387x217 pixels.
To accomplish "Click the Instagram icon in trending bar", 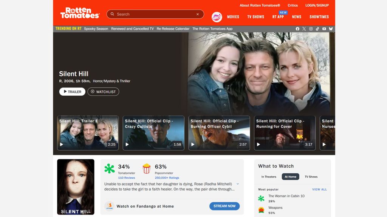I will pos(311,29).
